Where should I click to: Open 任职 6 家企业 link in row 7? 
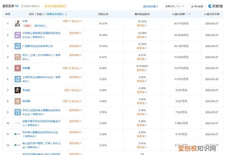[x=73, y=90]
